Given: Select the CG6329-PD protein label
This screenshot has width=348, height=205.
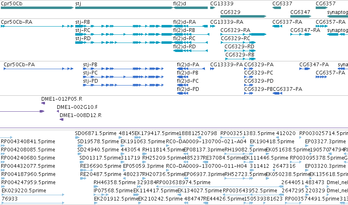Looking at the screenshot, I should [x=259, y=81].
